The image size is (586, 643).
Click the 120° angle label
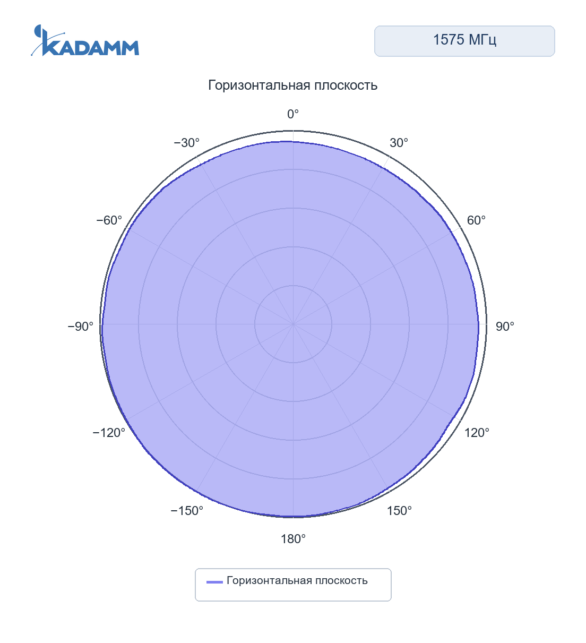477,433
